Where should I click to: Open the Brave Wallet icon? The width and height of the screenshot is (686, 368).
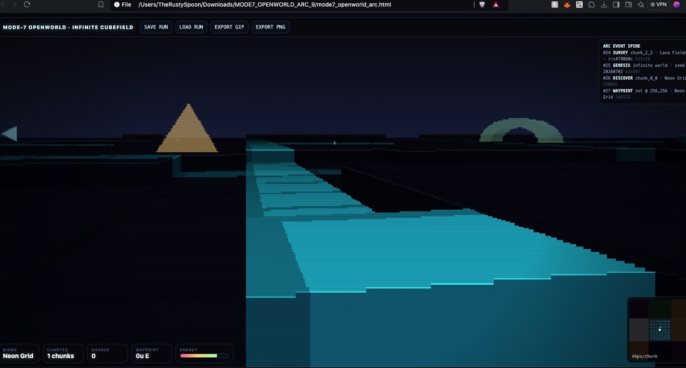point(629,5)
